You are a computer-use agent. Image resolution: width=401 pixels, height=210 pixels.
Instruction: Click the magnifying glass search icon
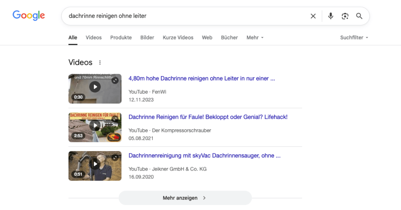359,16
